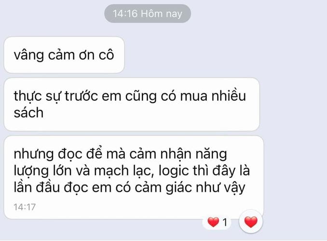Click 'lần đầu' in the final message line
The image size is (327, 241).
(37, 187)
